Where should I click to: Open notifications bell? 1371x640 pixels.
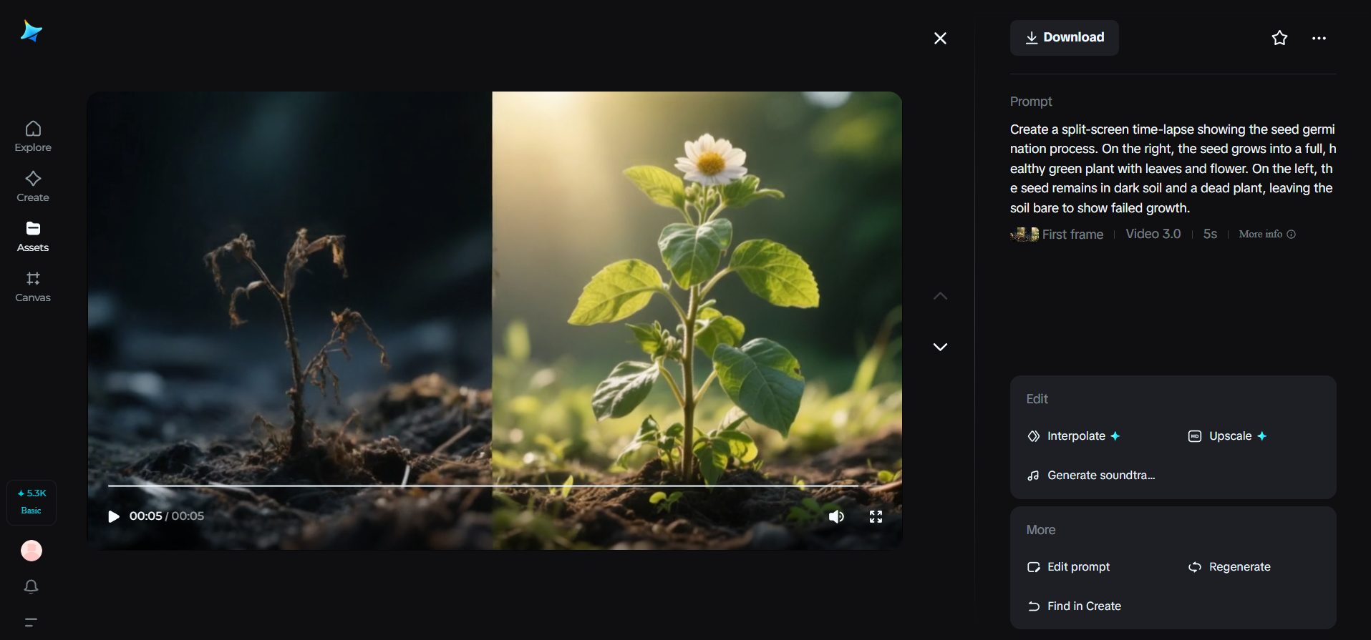pos(32,586)
